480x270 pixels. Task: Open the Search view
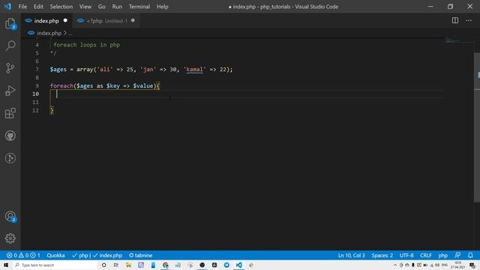10,46
